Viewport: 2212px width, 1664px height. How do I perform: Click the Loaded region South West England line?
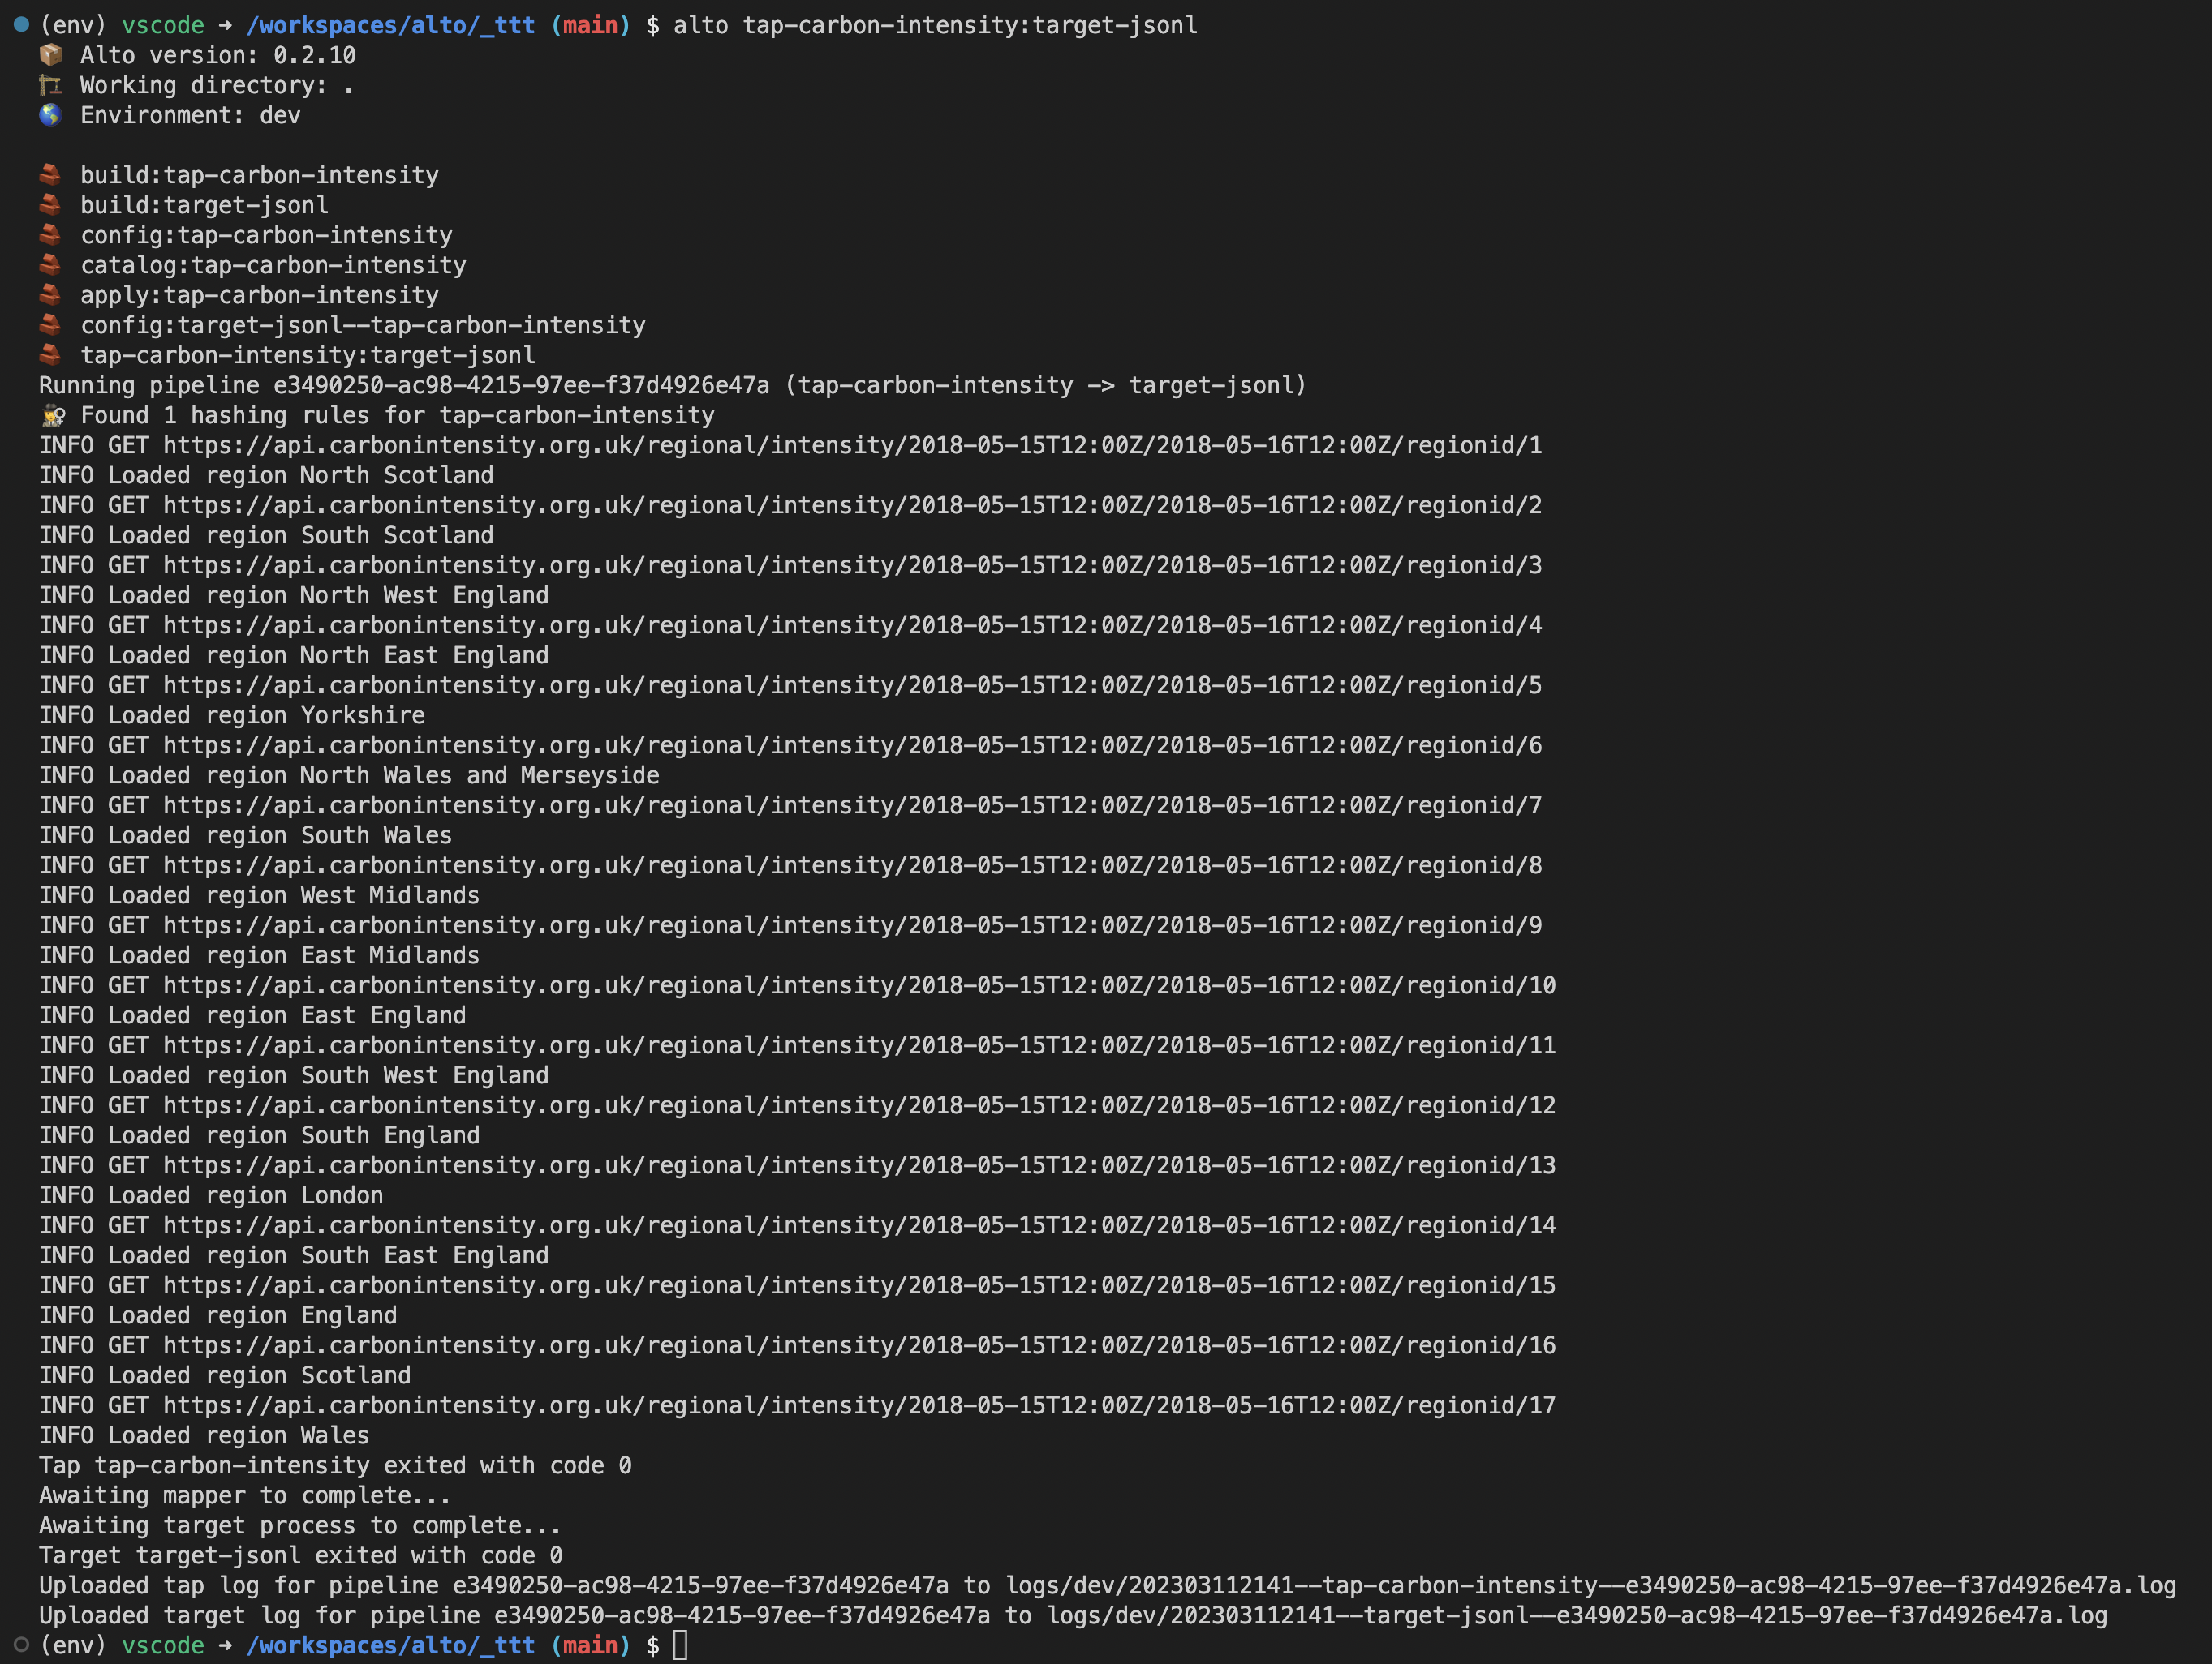[x=294, y=1074]
